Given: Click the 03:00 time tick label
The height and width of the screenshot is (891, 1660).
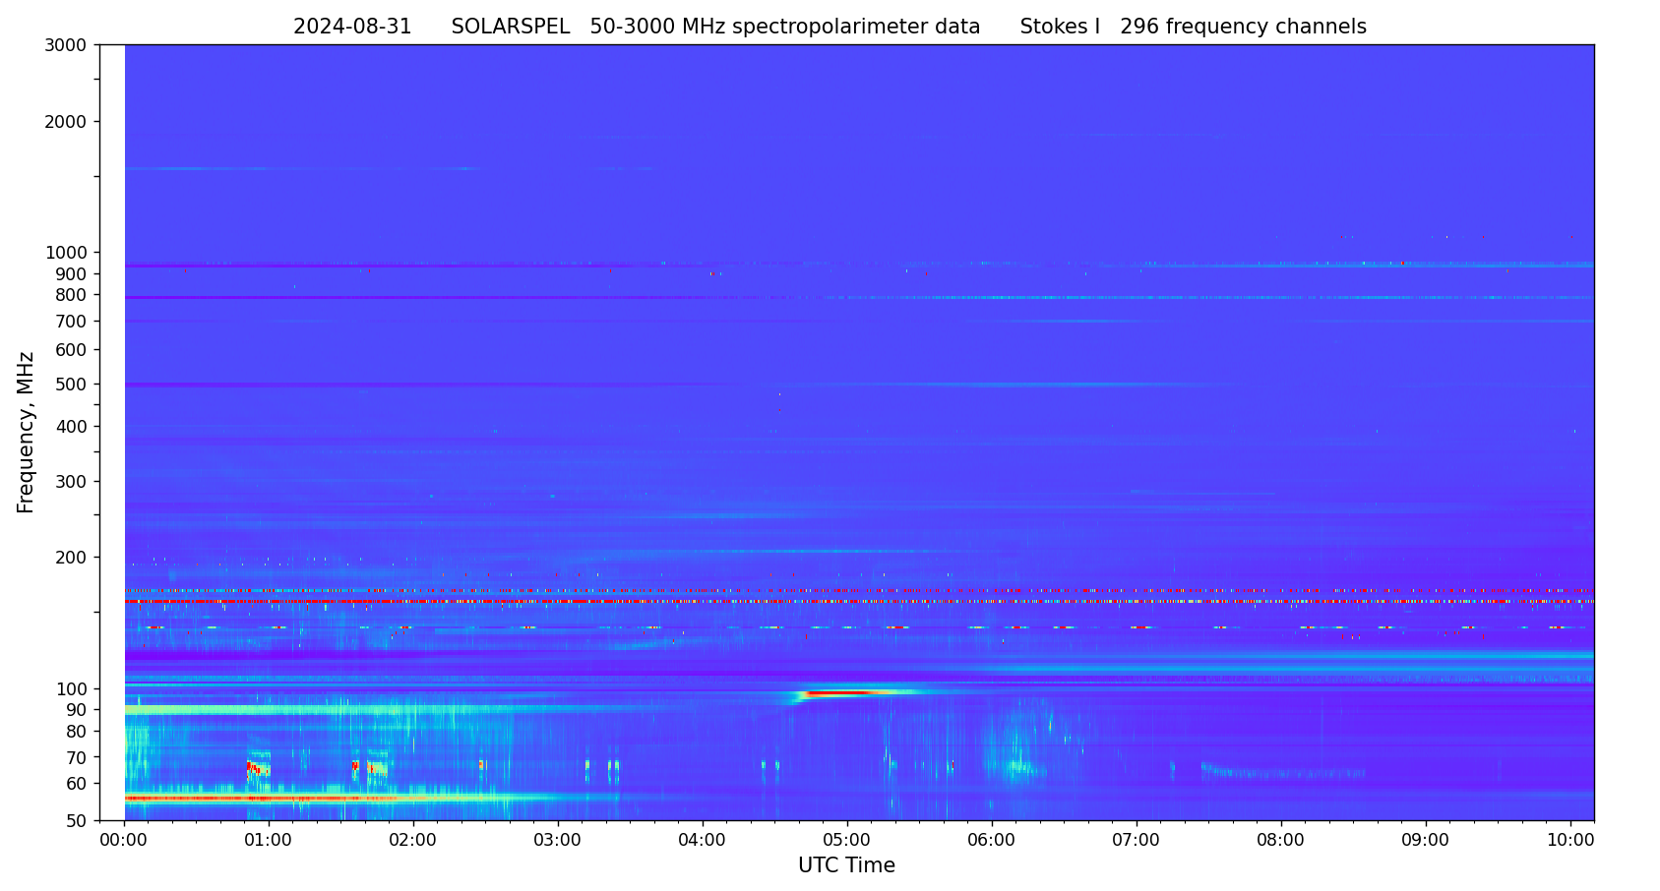Looking at the screenshot, I should click(558, 841).
